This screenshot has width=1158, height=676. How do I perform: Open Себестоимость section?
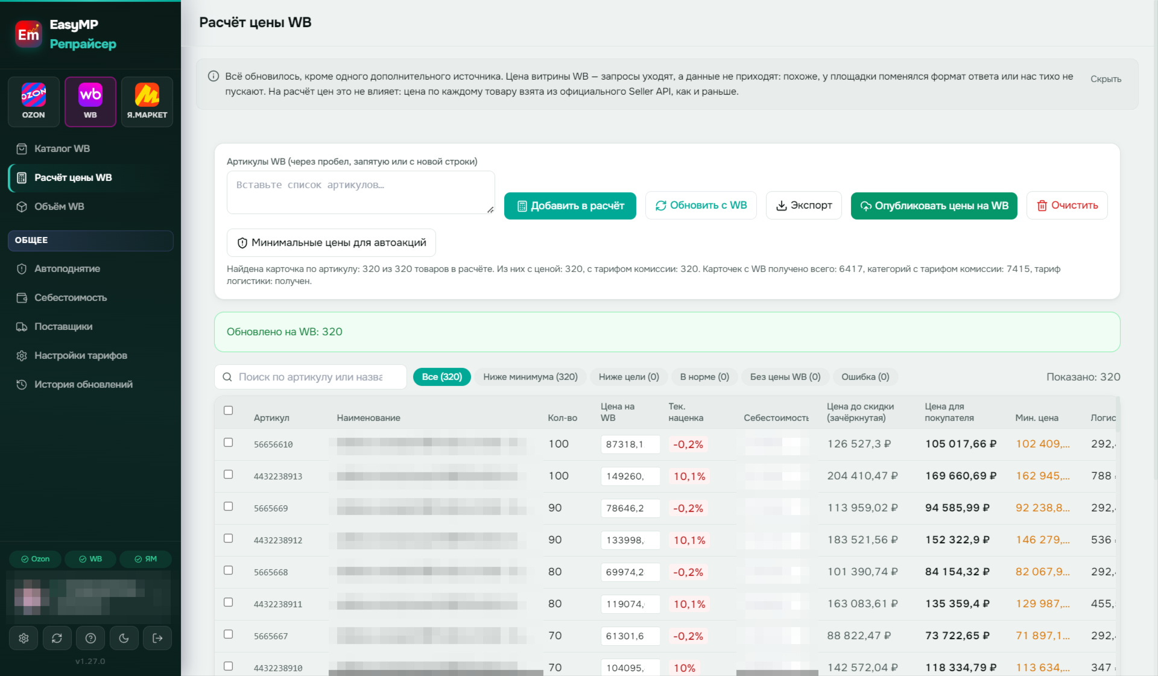tap(90, 297)
